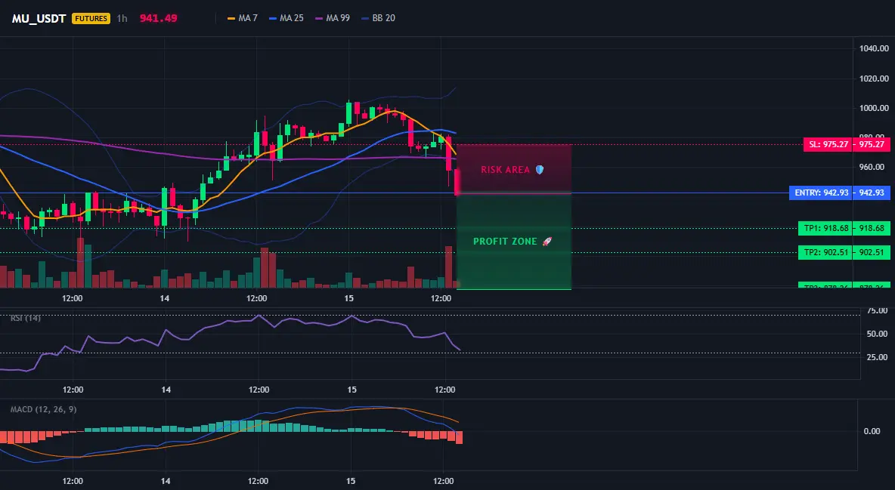
Task: Click the red SL: 975.27 price tag
Action: 846,144
